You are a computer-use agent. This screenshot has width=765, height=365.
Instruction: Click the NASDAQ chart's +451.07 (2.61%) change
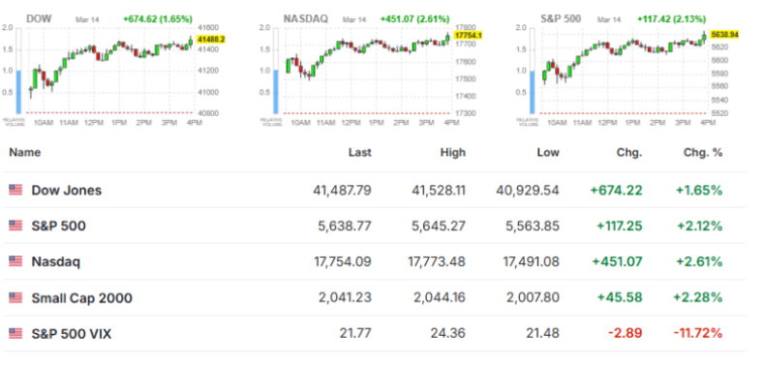coord(414,19)
